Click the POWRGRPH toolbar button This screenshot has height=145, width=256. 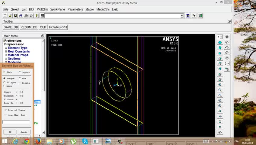pyautogui.click(x=58, y=27)
